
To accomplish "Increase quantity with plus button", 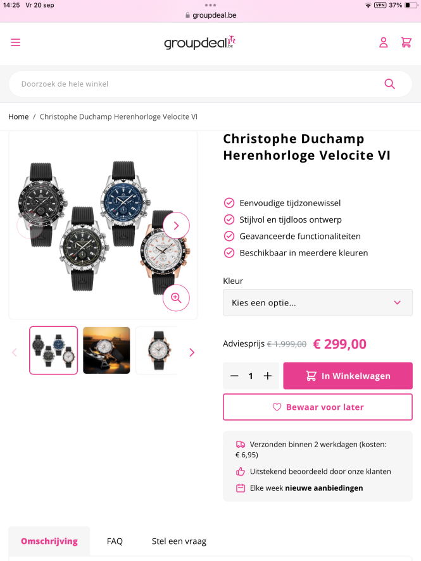I will 268,376.
